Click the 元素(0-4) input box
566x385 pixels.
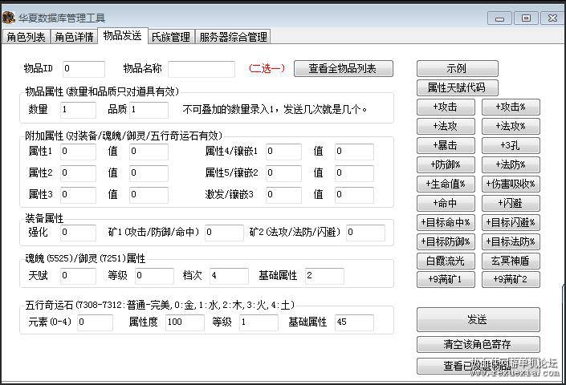pos(96,322)
